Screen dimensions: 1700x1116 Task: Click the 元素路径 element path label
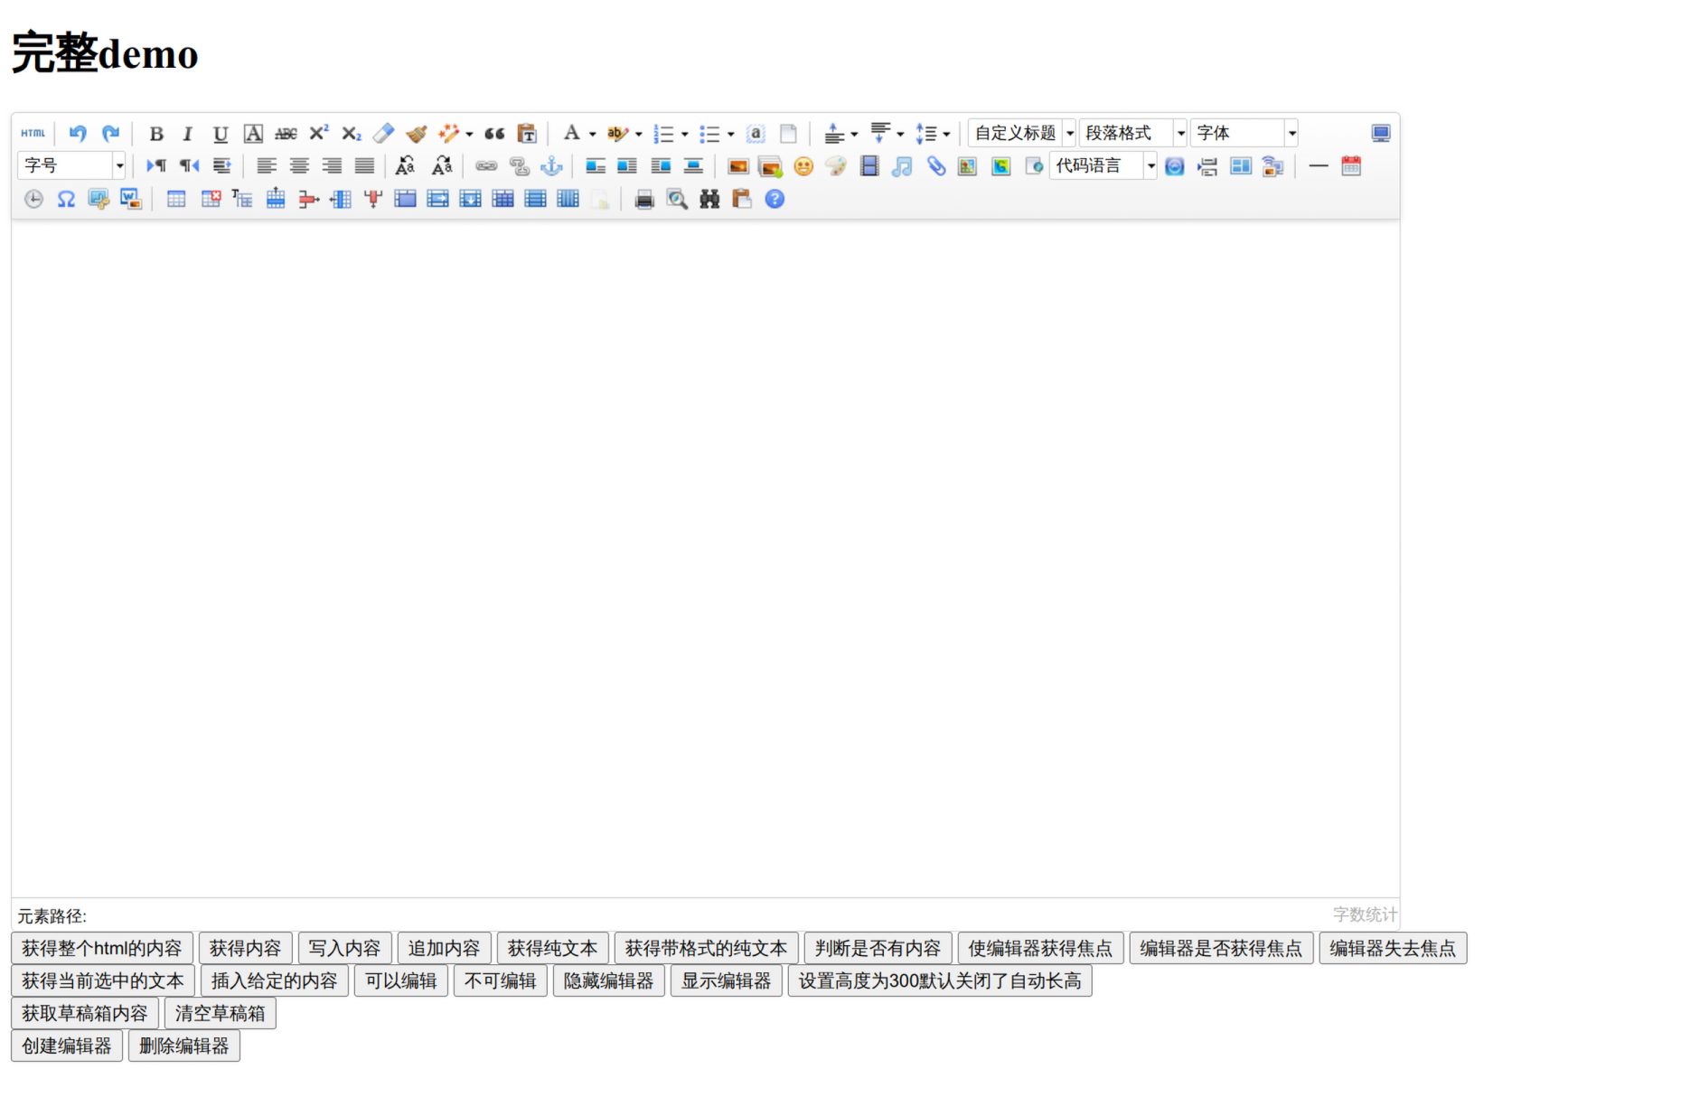coord(52,916)
